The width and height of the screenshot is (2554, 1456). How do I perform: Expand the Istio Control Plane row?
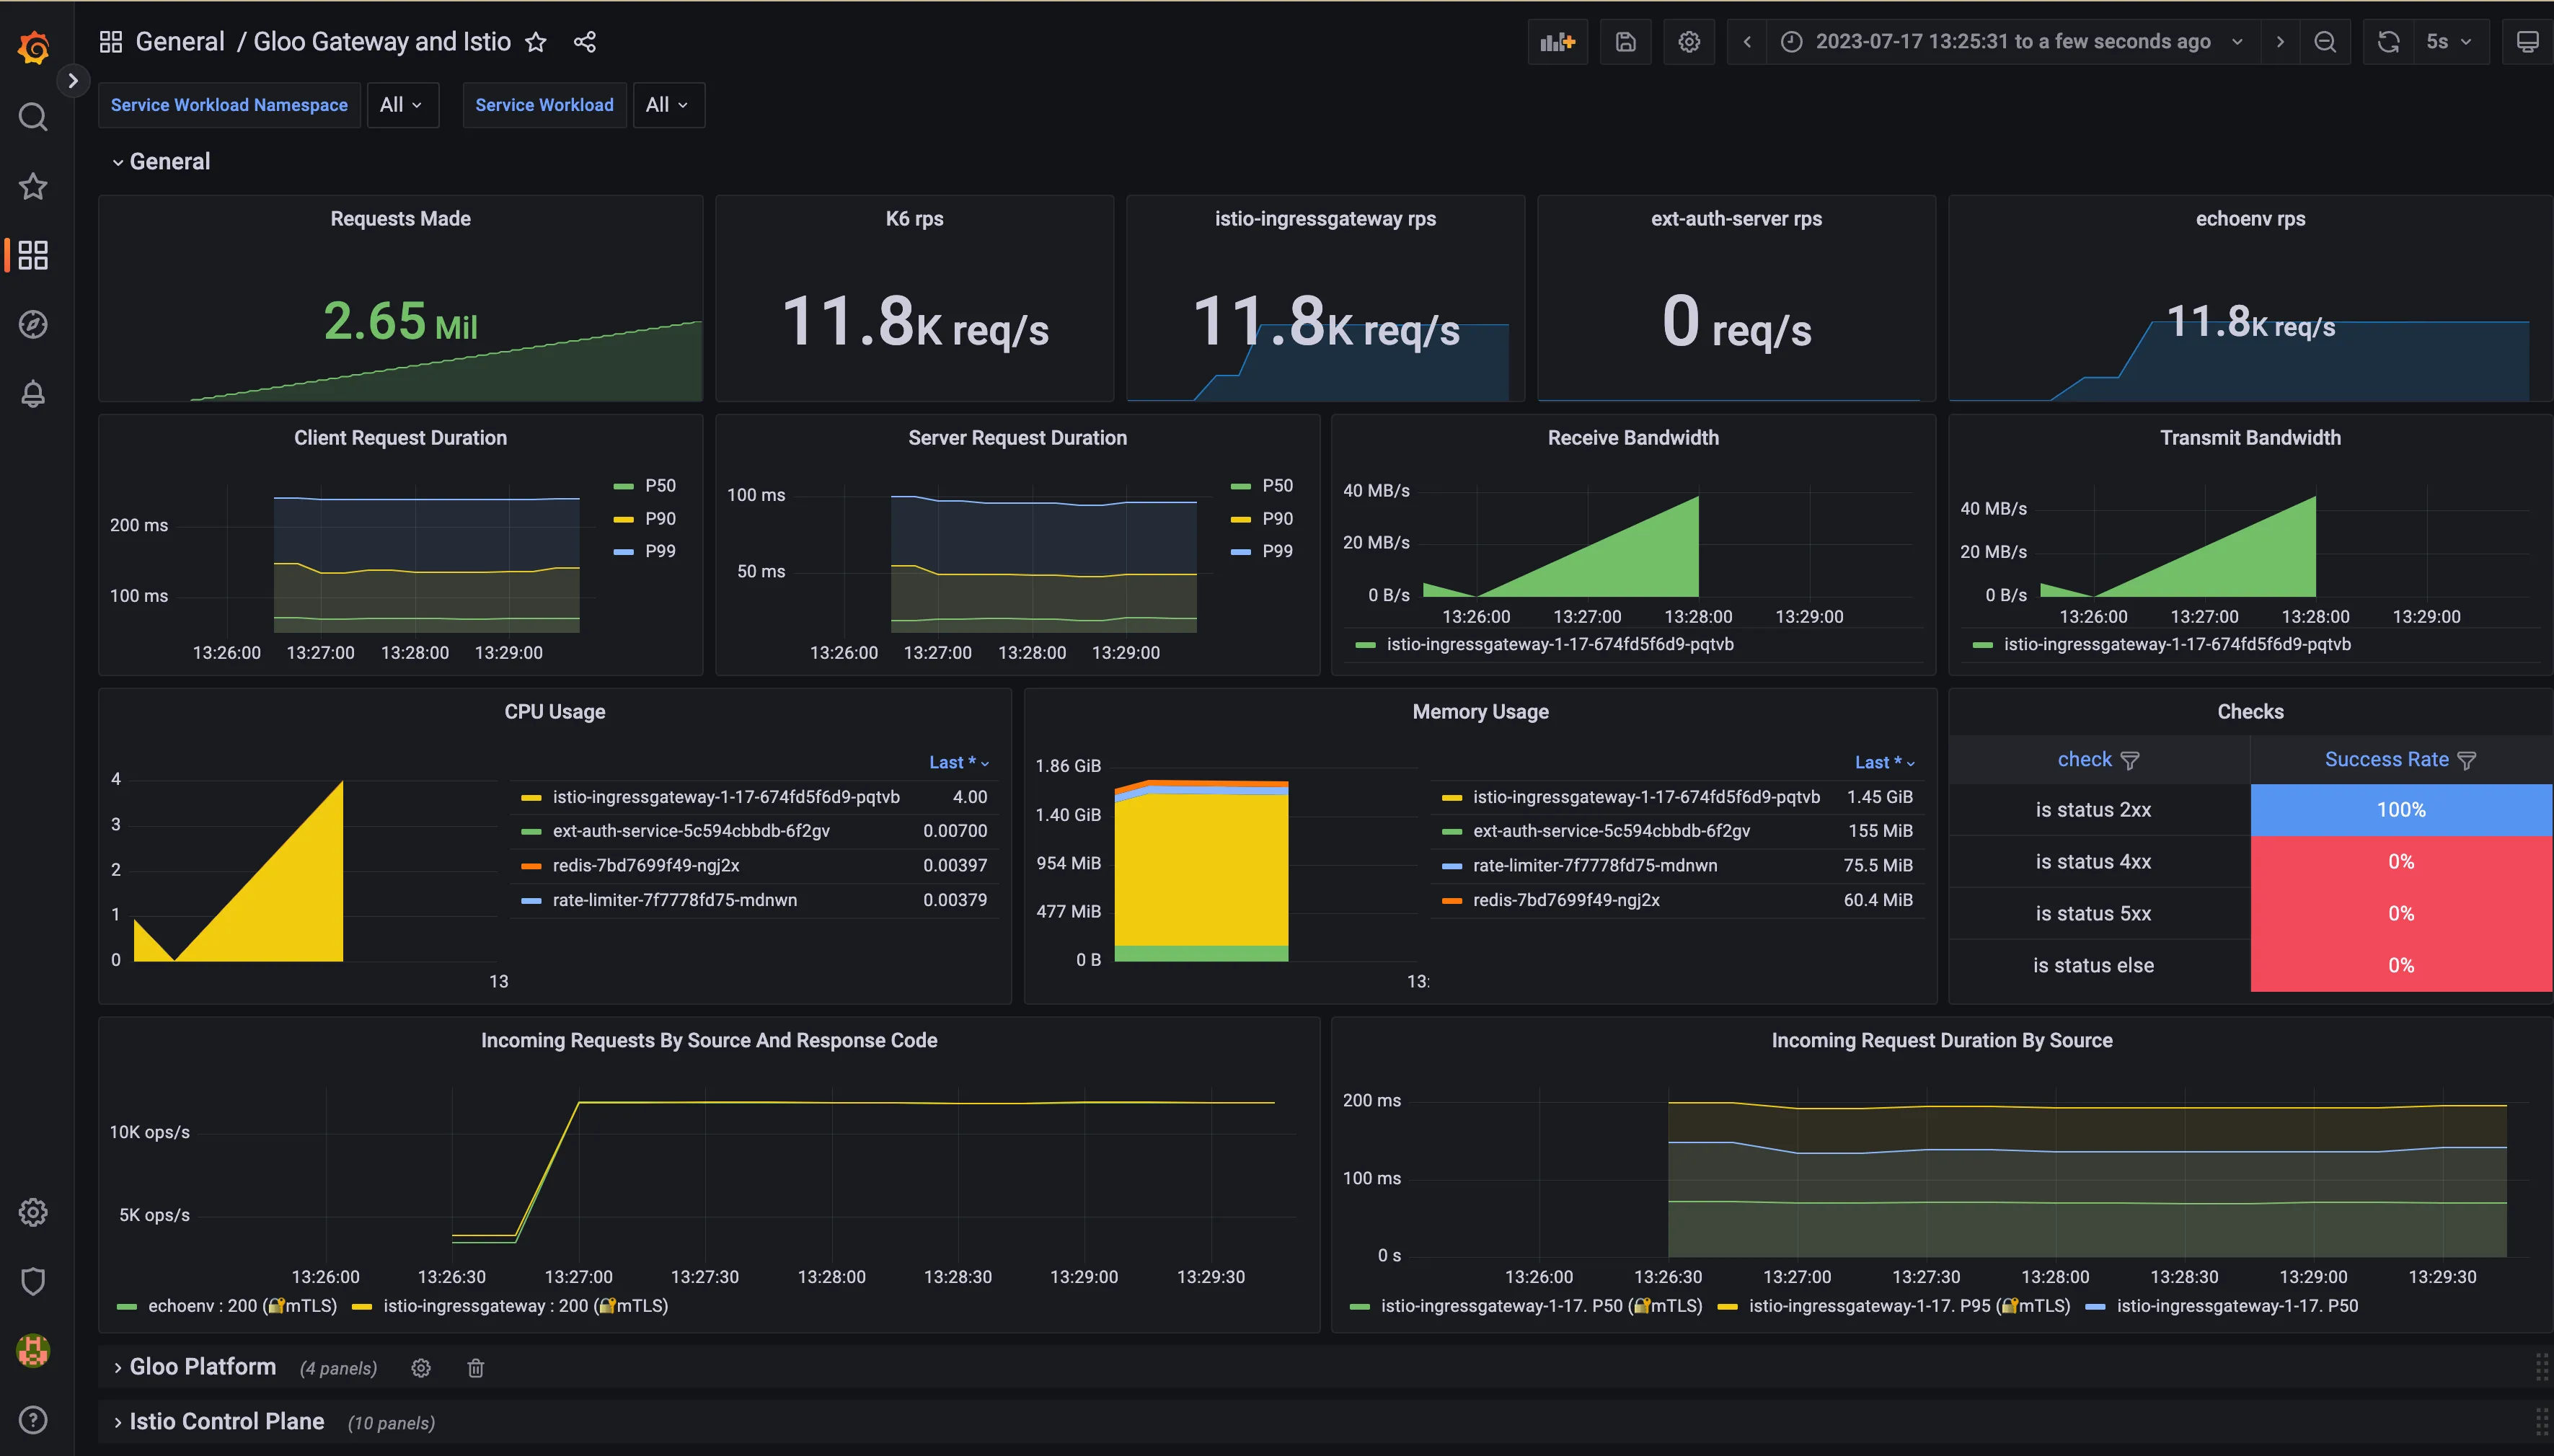[218, 1422]
